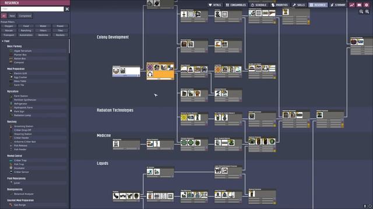
Task: Select the Critter Drop-Off entry
Action: tap(37, 130)
